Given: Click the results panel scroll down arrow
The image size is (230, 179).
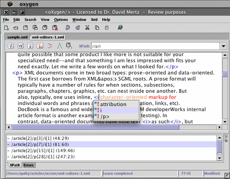Looking at the screenshot, I should click(x=220, y=158).
